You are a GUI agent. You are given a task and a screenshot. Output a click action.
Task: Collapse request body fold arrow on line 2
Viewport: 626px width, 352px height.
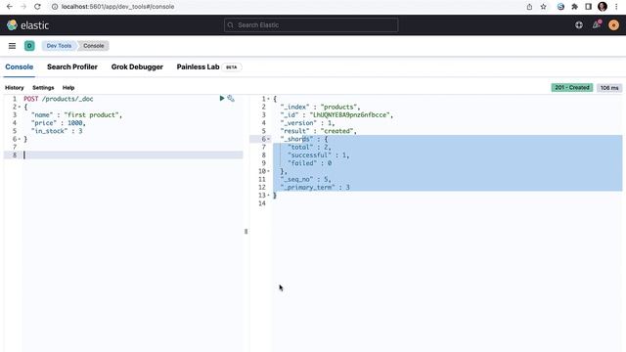20,107
